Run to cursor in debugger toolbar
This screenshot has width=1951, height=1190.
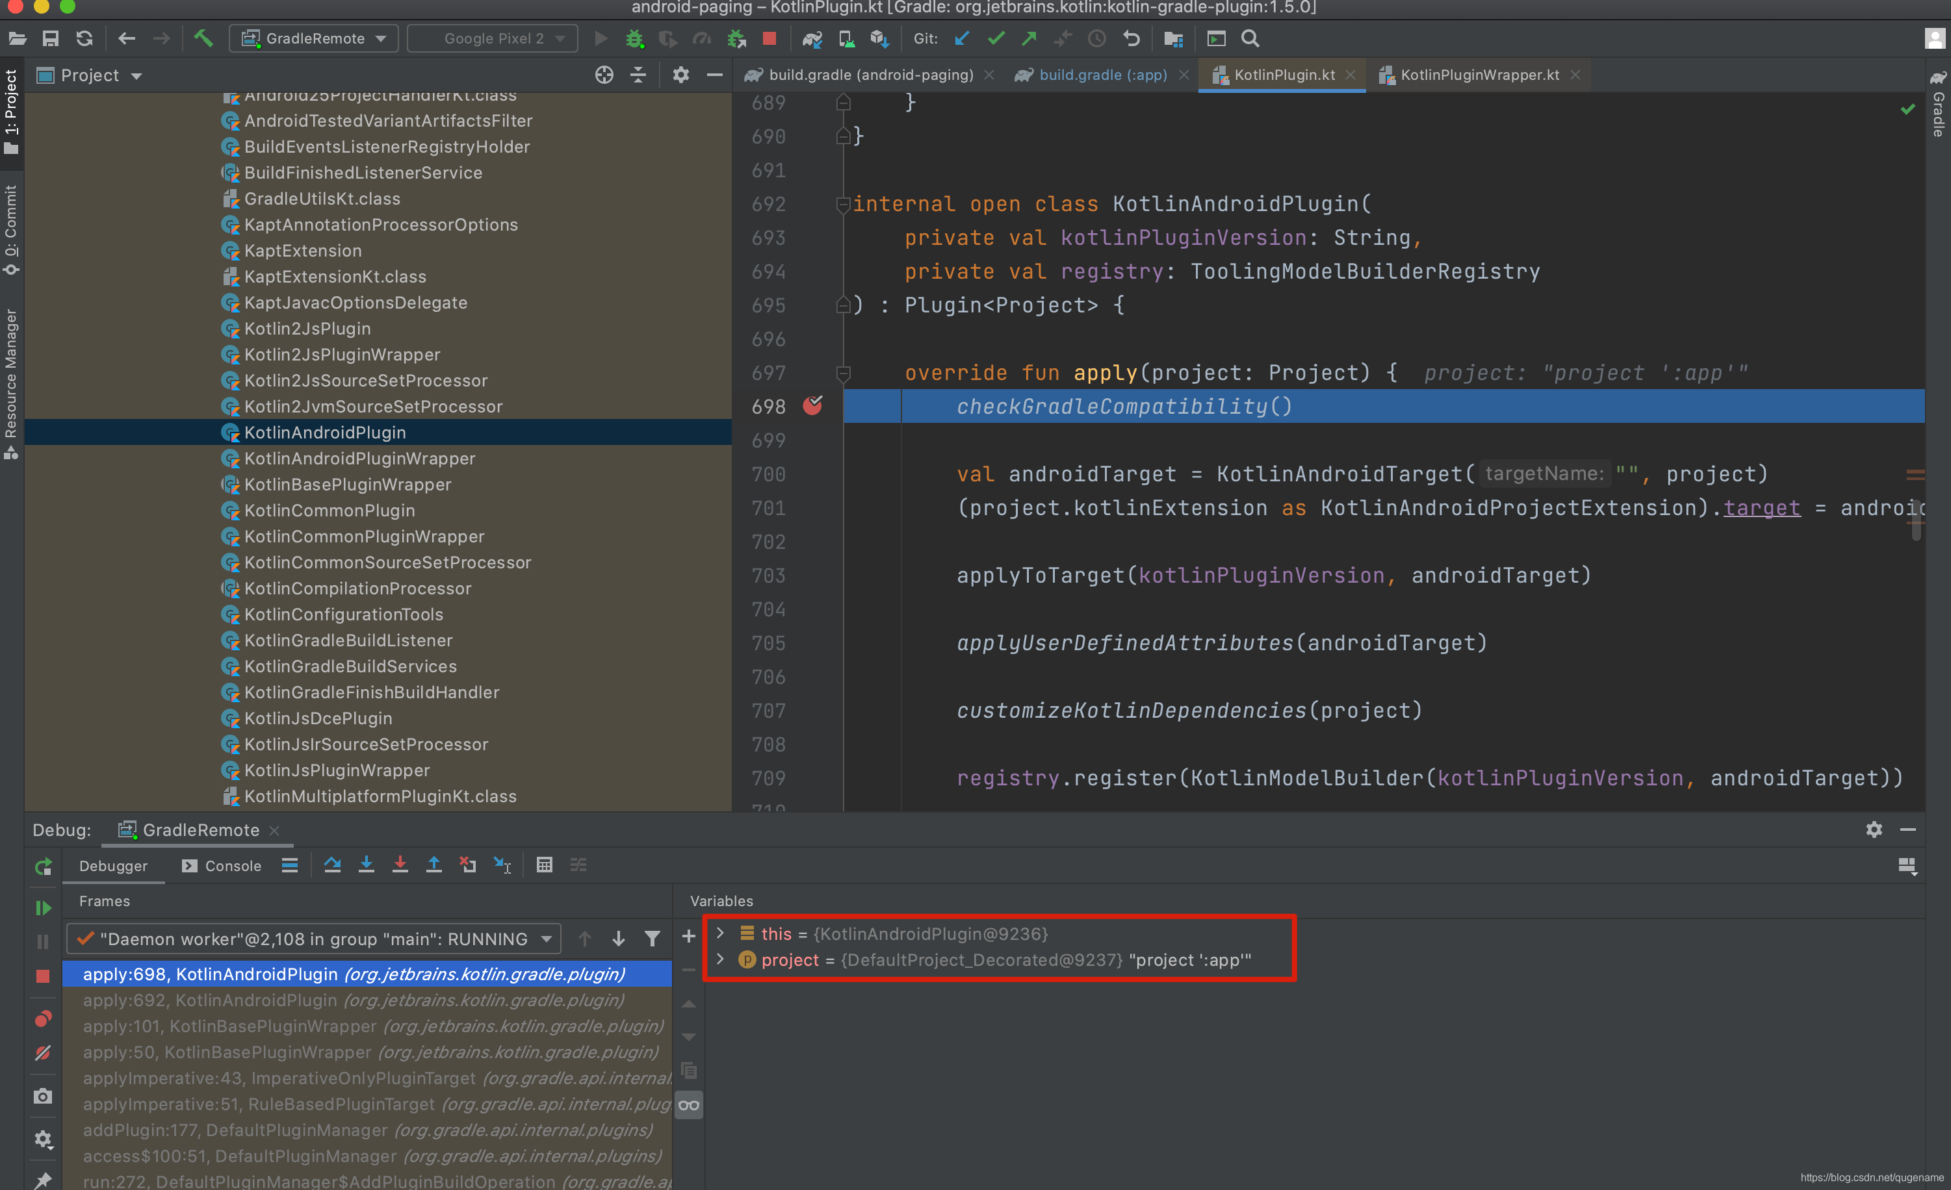point(503,866)
